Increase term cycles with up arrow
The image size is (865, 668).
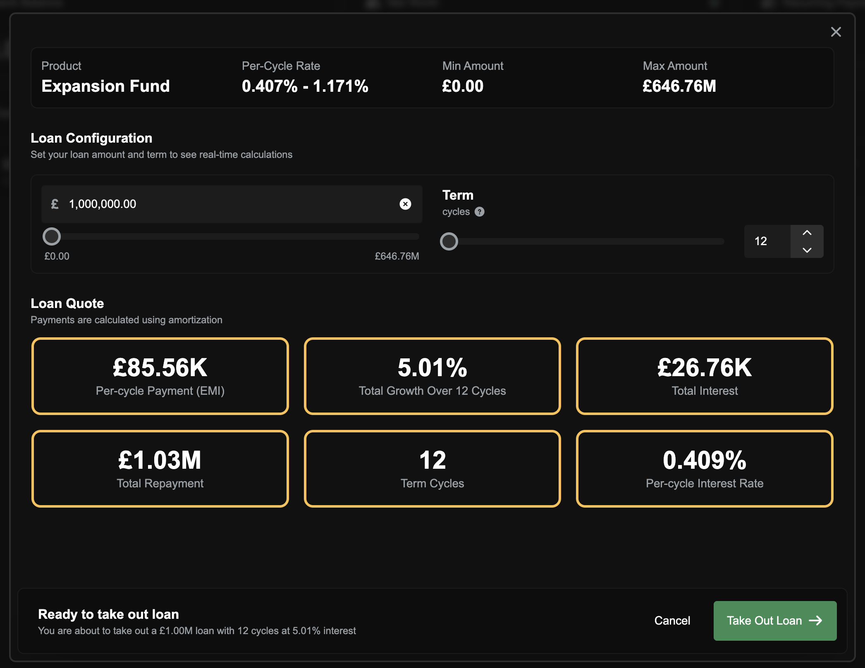[807, 233]
